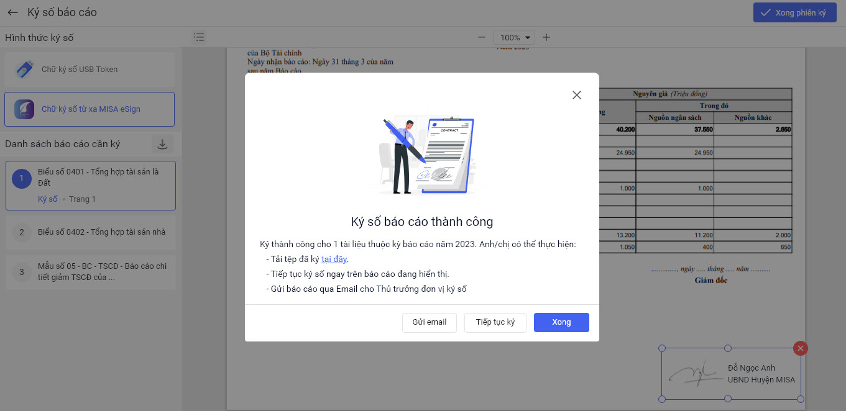Viewport: 846px width, 411px height.
Task: Click the Trang 1 page label
Action: (82, 199)
